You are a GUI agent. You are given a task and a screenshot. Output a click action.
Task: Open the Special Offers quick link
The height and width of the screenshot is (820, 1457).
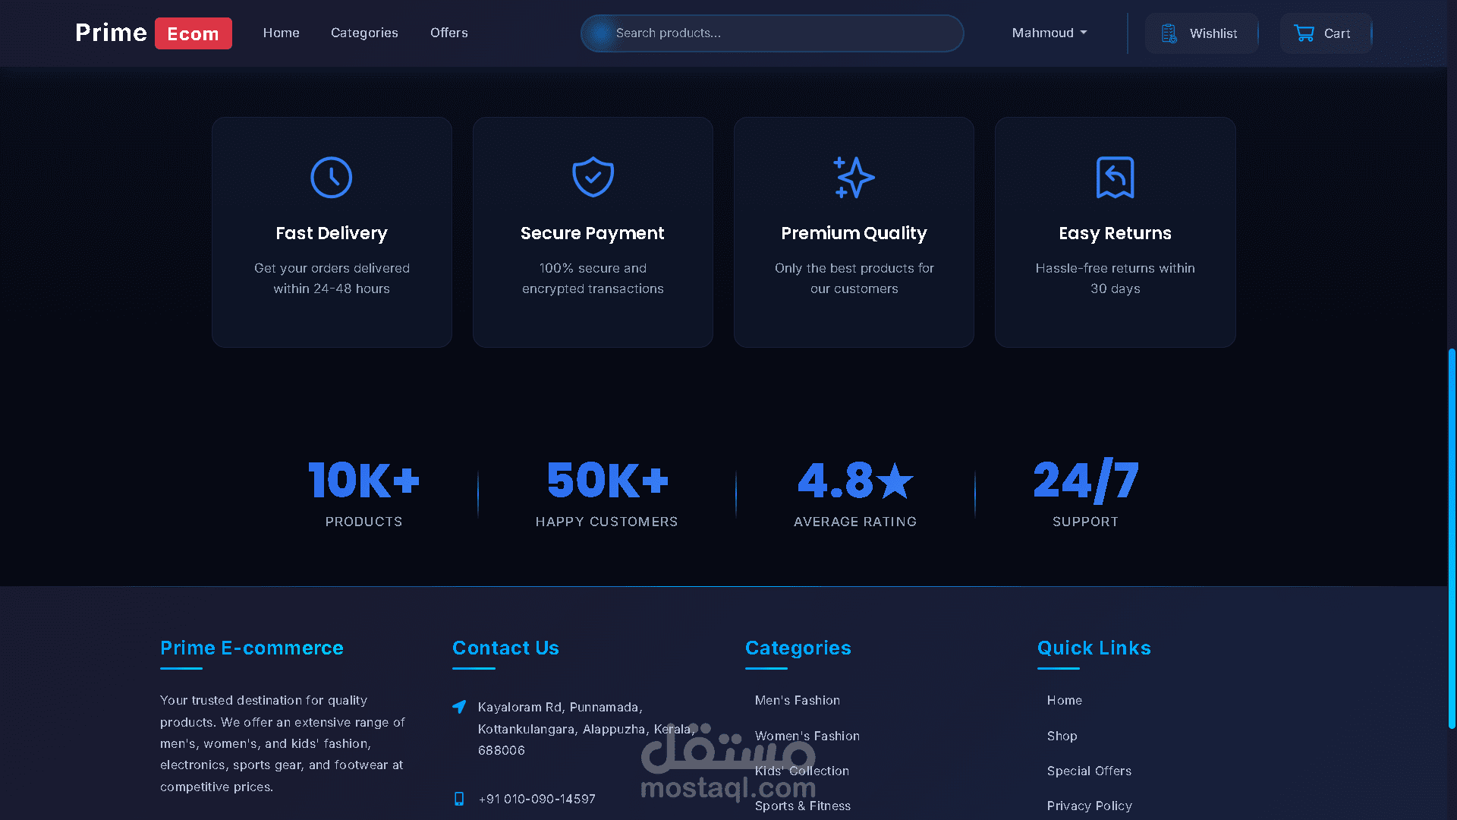(x=1089, y=771)
